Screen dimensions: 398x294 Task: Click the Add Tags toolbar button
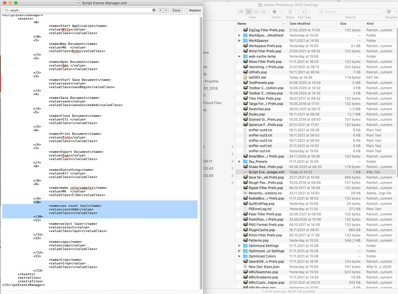[304, 12]
